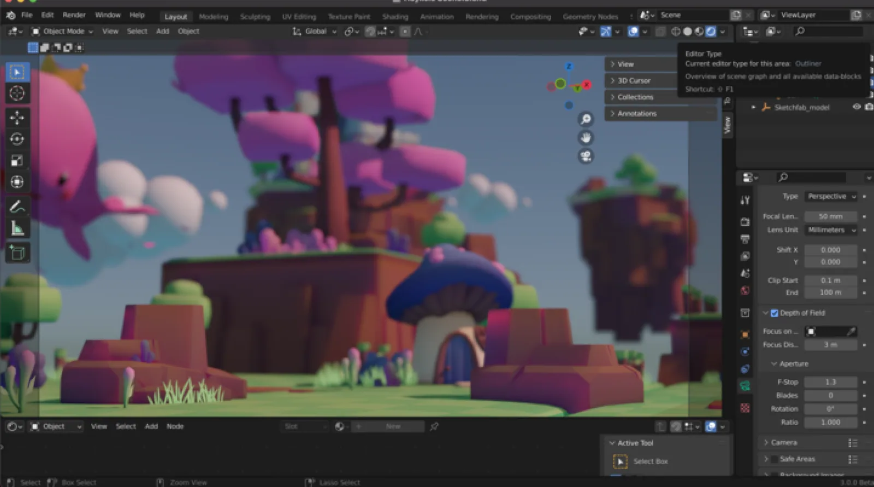Switch to the Shading workspace tab

[x=395, y=16]
